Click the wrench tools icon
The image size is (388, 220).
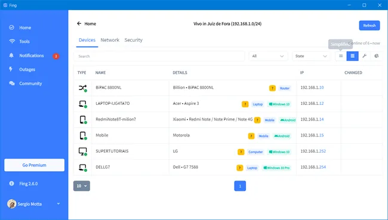(x=364, y=56)
